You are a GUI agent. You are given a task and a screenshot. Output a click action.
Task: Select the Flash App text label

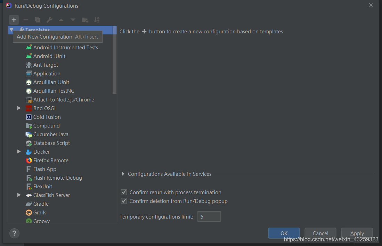point(45,169)
